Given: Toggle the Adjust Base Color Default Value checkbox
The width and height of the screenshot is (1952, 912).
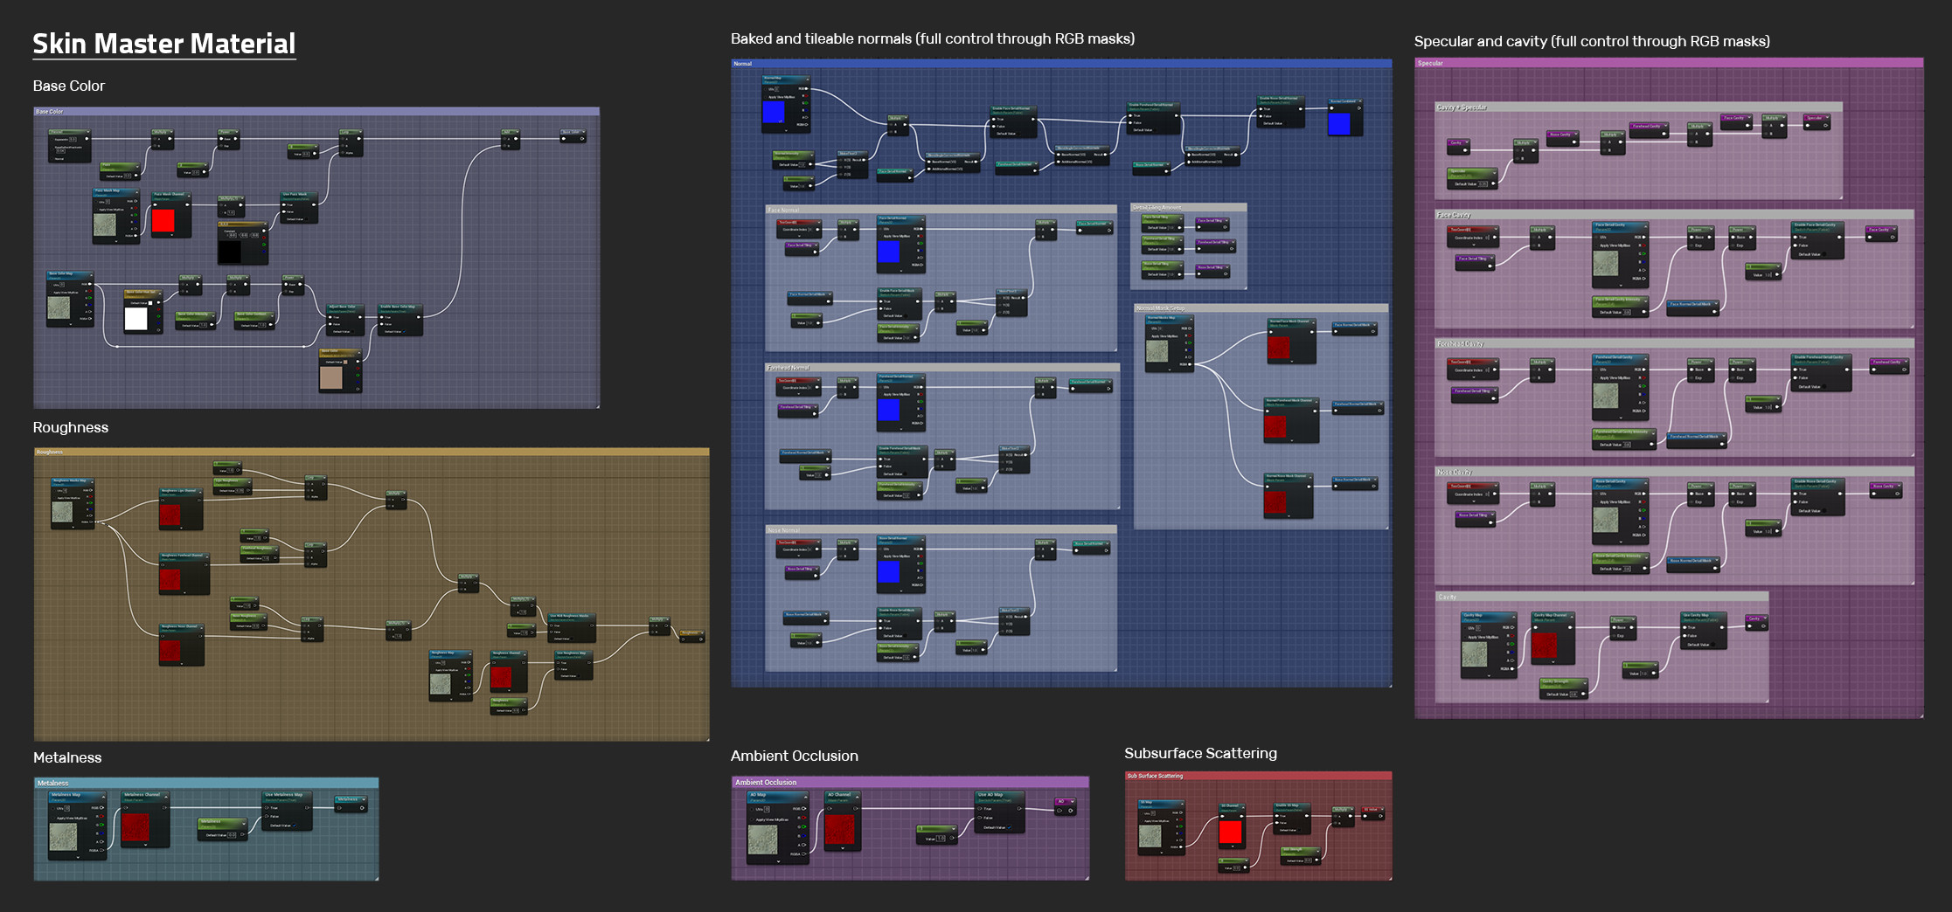Looking at the screenshot, I should pyautogui.click(x=352, y=331).
